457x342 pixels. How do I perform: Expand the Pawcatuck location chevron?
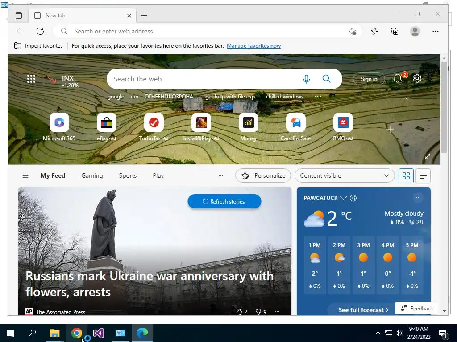(344, 198)
